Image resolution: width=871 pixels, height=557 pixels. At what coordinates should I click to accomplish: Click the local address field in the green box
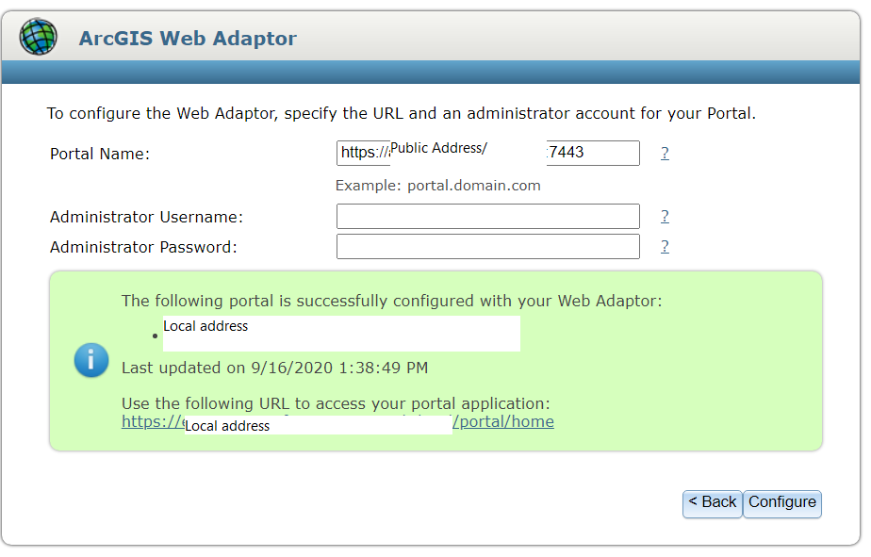tap(339, 334)
